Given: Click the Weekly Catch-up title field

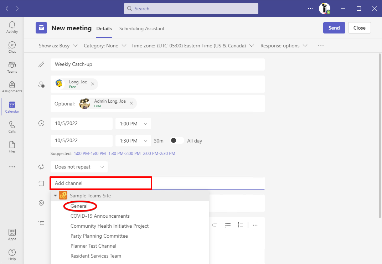Looking at the screenshot, I should coord(157,64).
